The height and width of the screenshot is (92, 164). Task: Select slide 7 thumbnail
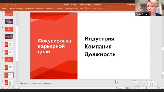click(9, 37)
